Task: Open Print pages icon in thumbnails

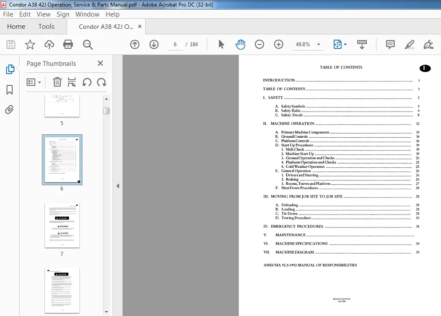Action: tap(72, 82)
